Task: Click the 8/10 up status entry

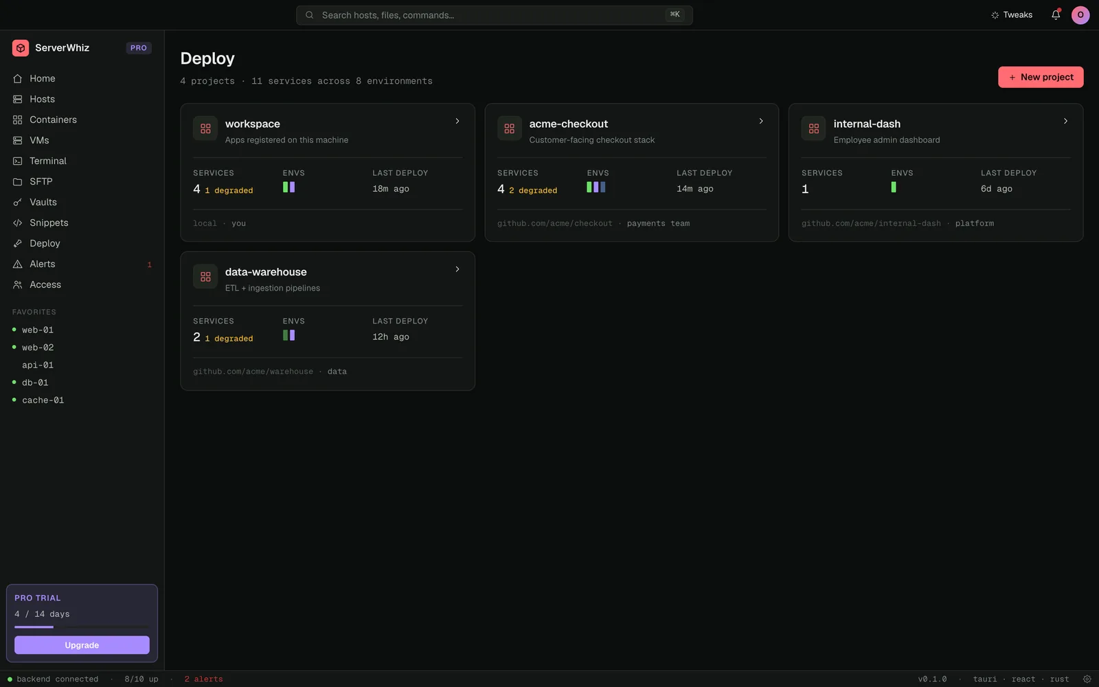Action: click(141, 679)
